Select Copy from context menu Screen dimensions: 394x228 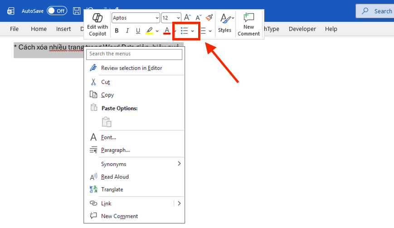[134, 95]
